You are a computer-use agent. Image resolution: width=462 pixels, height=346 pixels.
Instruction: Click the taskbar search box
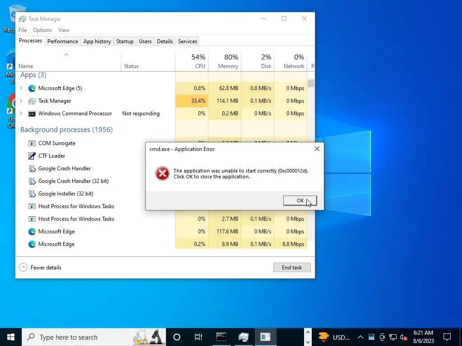coord(94,337)
